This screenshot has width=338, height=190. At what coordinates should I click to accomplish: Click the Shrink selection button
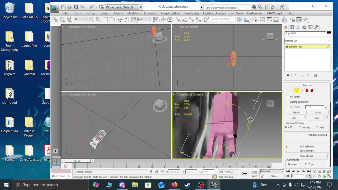pos(296,112)
